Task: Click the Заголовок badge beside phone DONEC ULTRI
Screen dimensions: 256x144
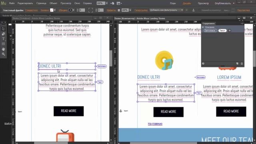Action: (x=102, y=66)
